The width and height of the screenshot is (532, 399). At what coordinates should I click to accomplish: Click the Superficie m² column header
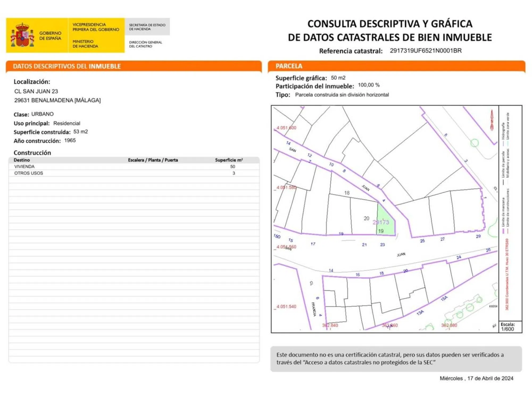click(229, 160)
